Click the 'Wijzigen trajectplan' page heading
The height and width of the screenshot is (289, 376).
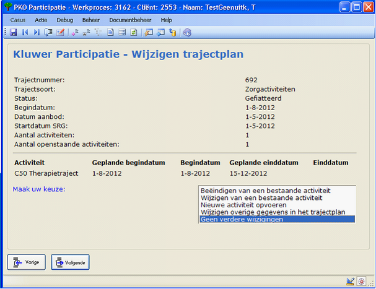188,54
